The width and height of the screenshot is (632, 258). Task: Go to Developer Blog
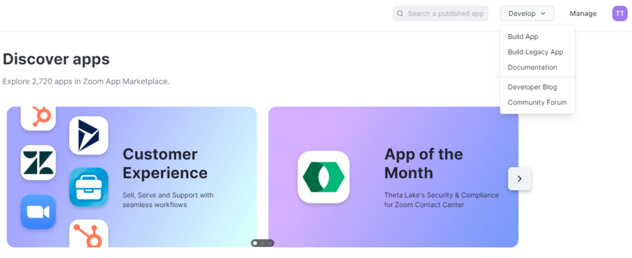coord(532,87)
